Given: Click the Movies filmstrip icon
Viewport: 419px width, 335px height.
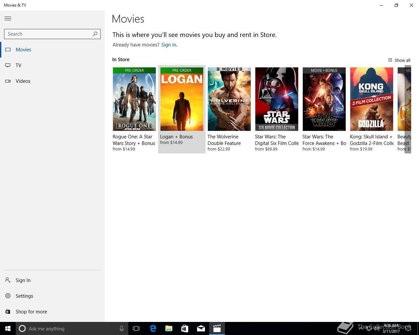Looking at the screenshot, I should 8,50.
